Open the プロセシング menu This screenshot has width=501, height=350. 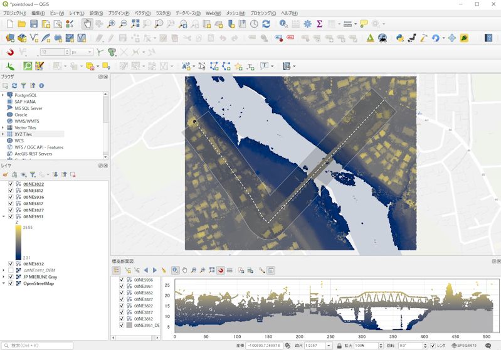(x=263, y=13)
